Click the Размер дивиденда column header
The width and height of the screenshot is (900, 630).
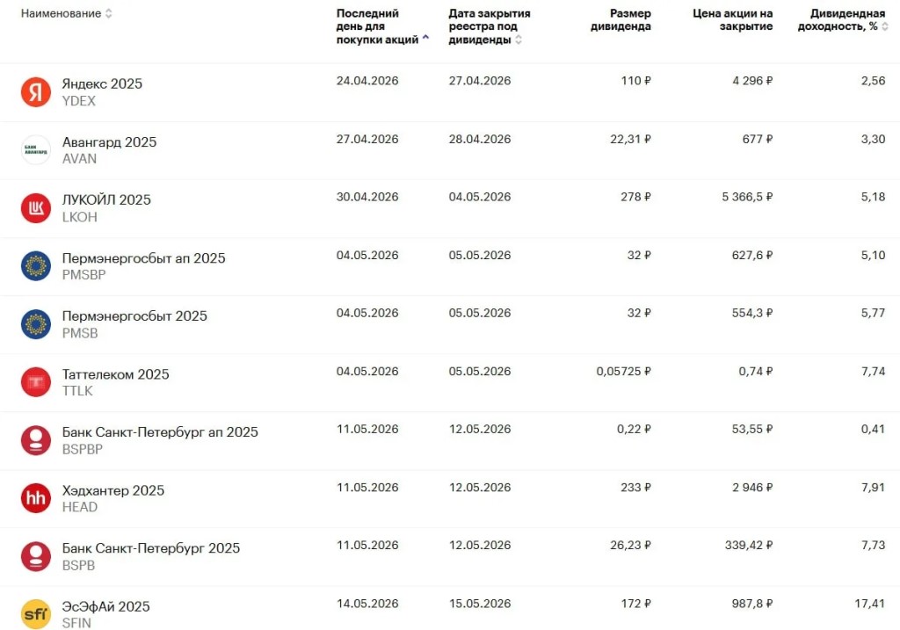(x=630, y=19)
